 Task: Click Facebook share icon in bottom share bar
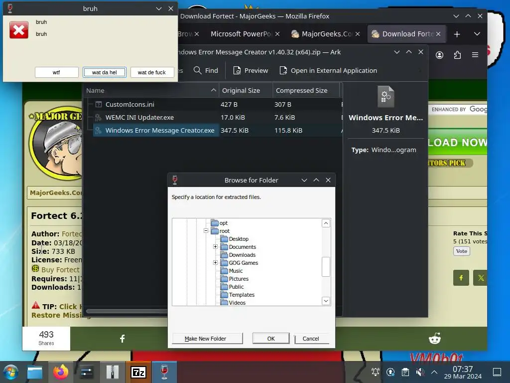123,339
